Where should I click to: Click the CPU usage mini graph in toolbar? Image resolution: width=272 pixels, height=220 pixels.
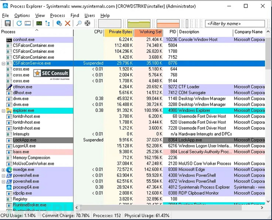(x=110, y=24)
